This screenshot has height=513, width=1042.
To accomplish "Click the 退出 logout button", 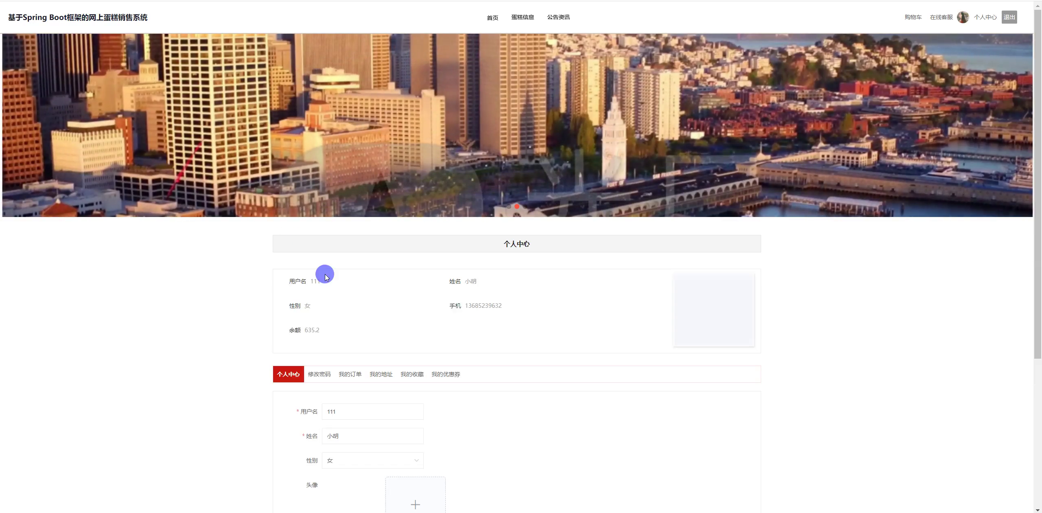I will click(x=1009, y=17).
